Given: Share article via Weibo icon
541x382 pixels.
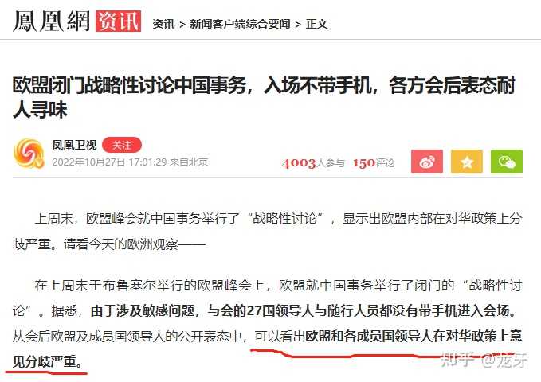Looking at the screenshot, I should click(427, 162).
